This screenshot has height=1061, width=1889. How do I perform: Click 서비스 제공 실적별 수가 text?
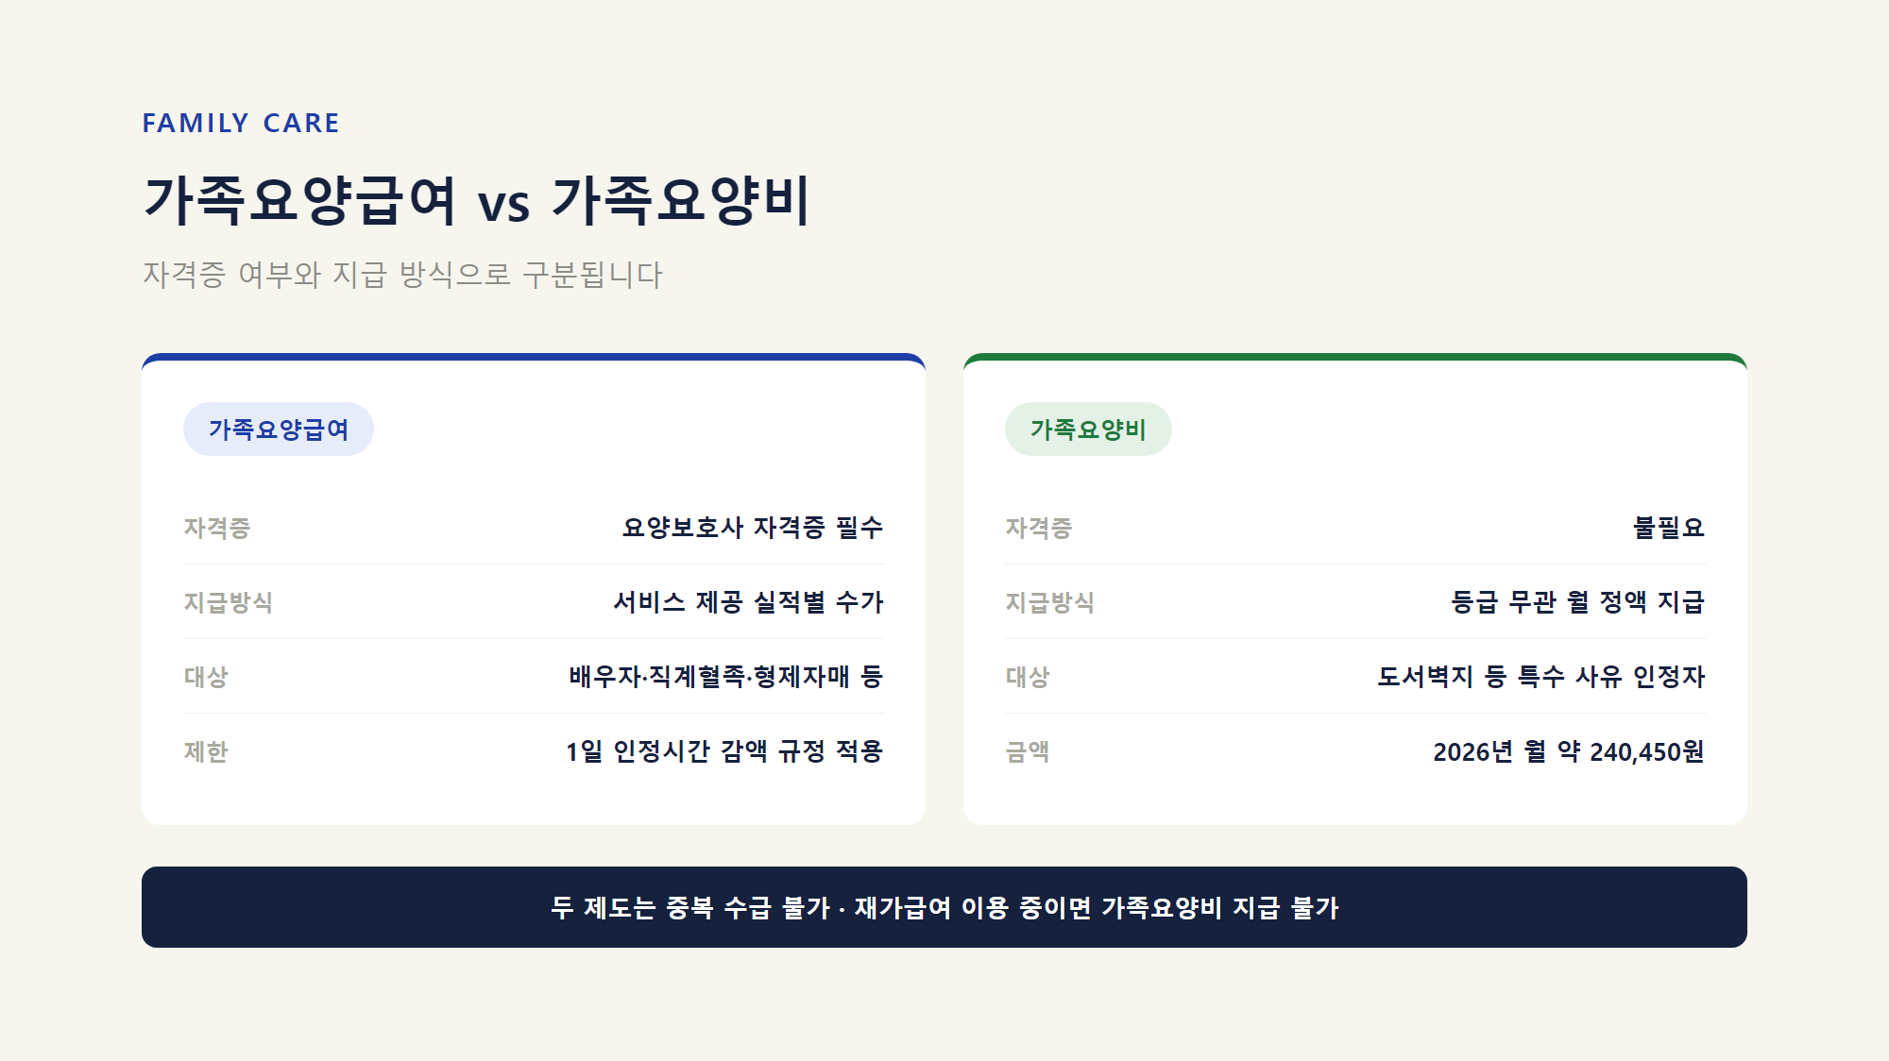pyautogui.click(x=748, y=601)
